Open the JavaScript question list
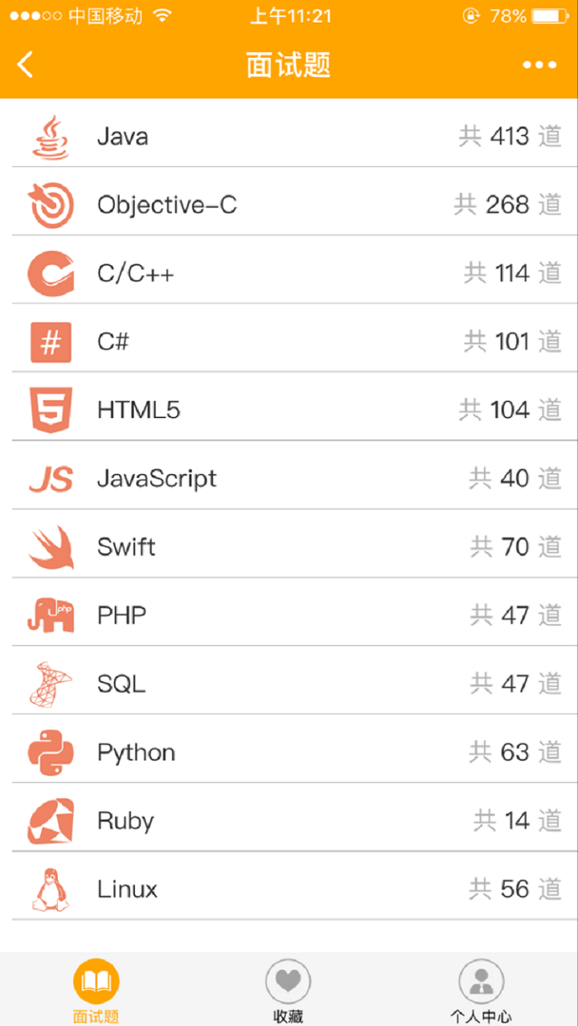This screenshot has width=578, height=1026. [x=289, y=479]
